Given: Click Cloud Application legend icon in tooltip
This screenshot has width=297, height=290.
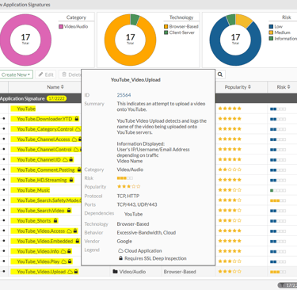Looking at the screenshot, I should pyautogui.click(x=120, y=250).
